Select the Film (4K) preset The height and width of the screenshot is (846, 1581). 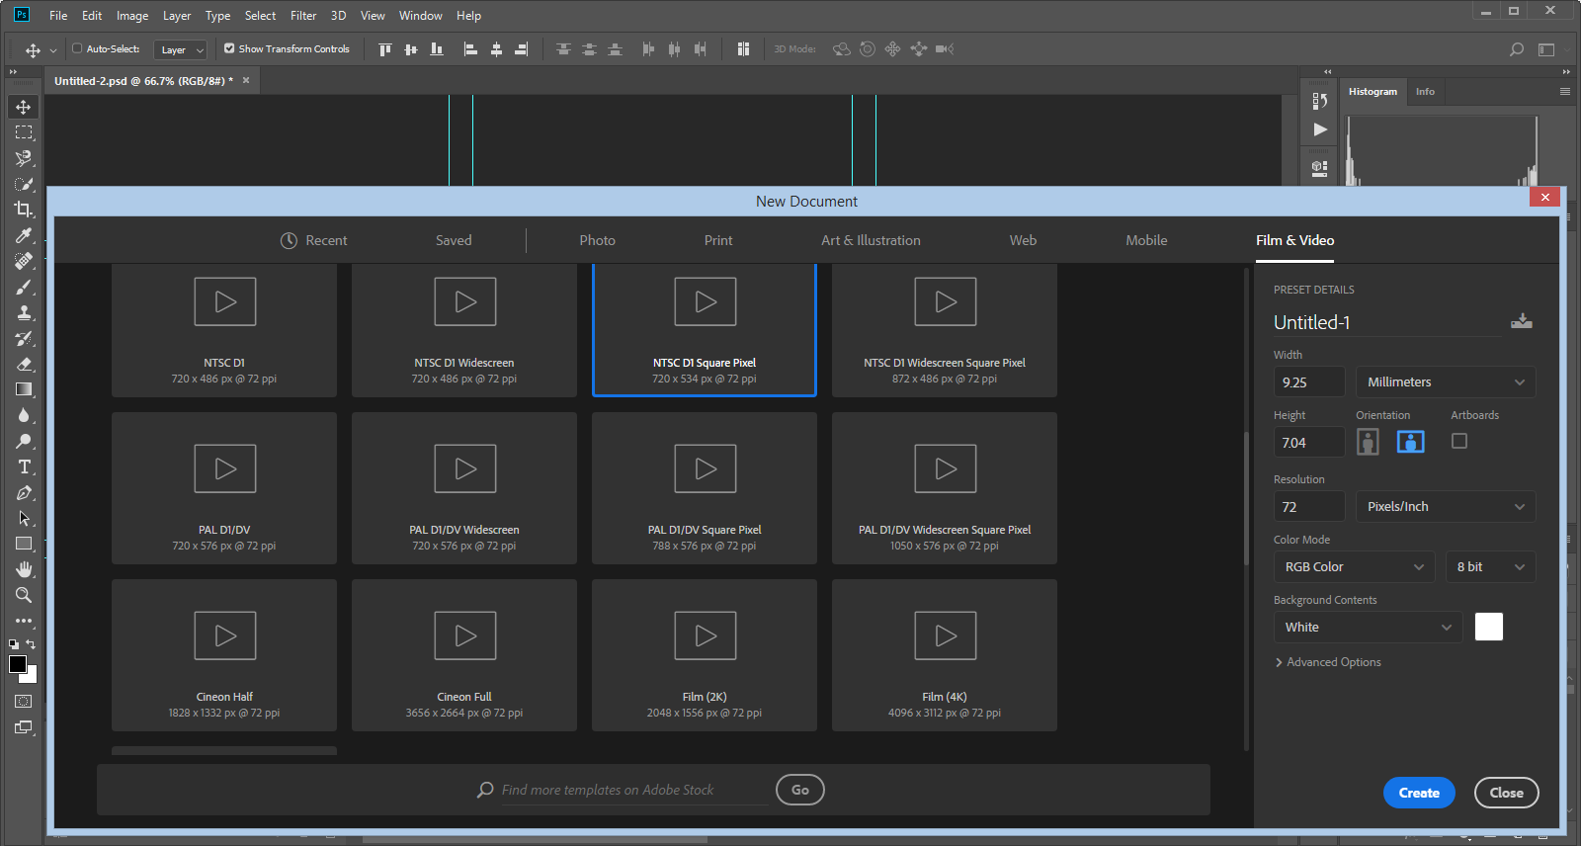click(x=945, y=655)
